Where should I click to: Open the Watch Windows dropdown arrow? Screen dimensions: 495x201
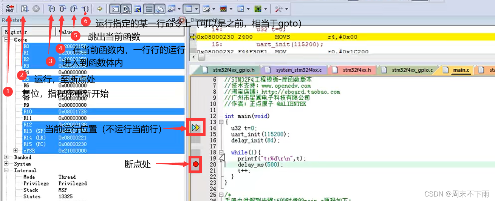point(178,9)
